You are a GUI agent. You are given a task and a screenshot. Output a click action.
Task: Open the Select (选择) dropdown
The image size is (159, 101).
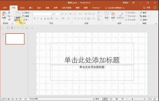144,20
